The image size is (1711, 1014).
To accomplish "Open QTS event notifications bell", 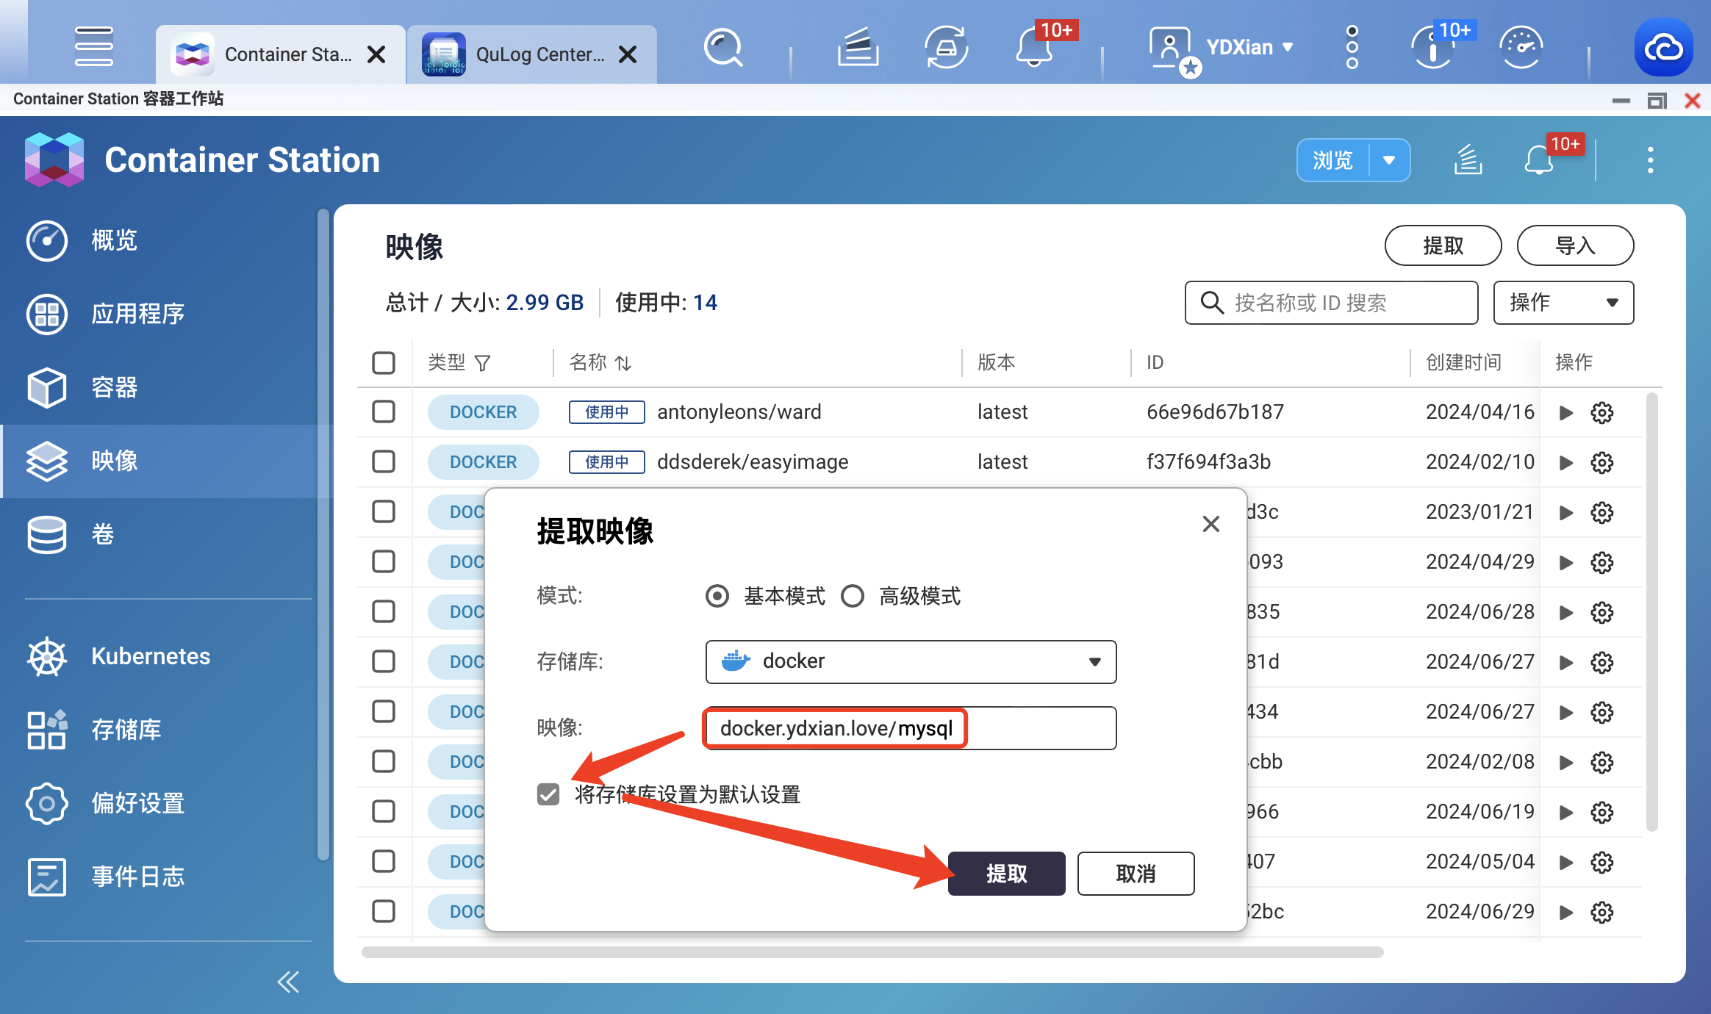I will (1034, 48).
